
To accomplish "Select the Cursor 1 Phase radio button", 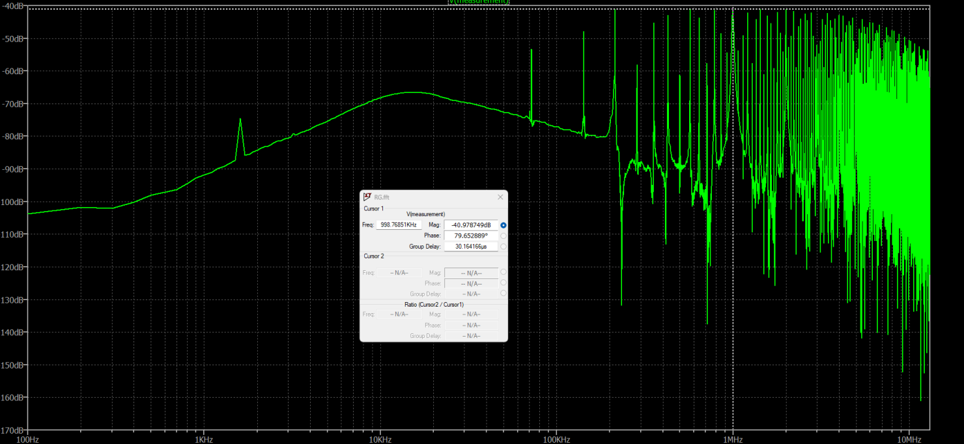I will pyautogui.click(x=503, y=236).
